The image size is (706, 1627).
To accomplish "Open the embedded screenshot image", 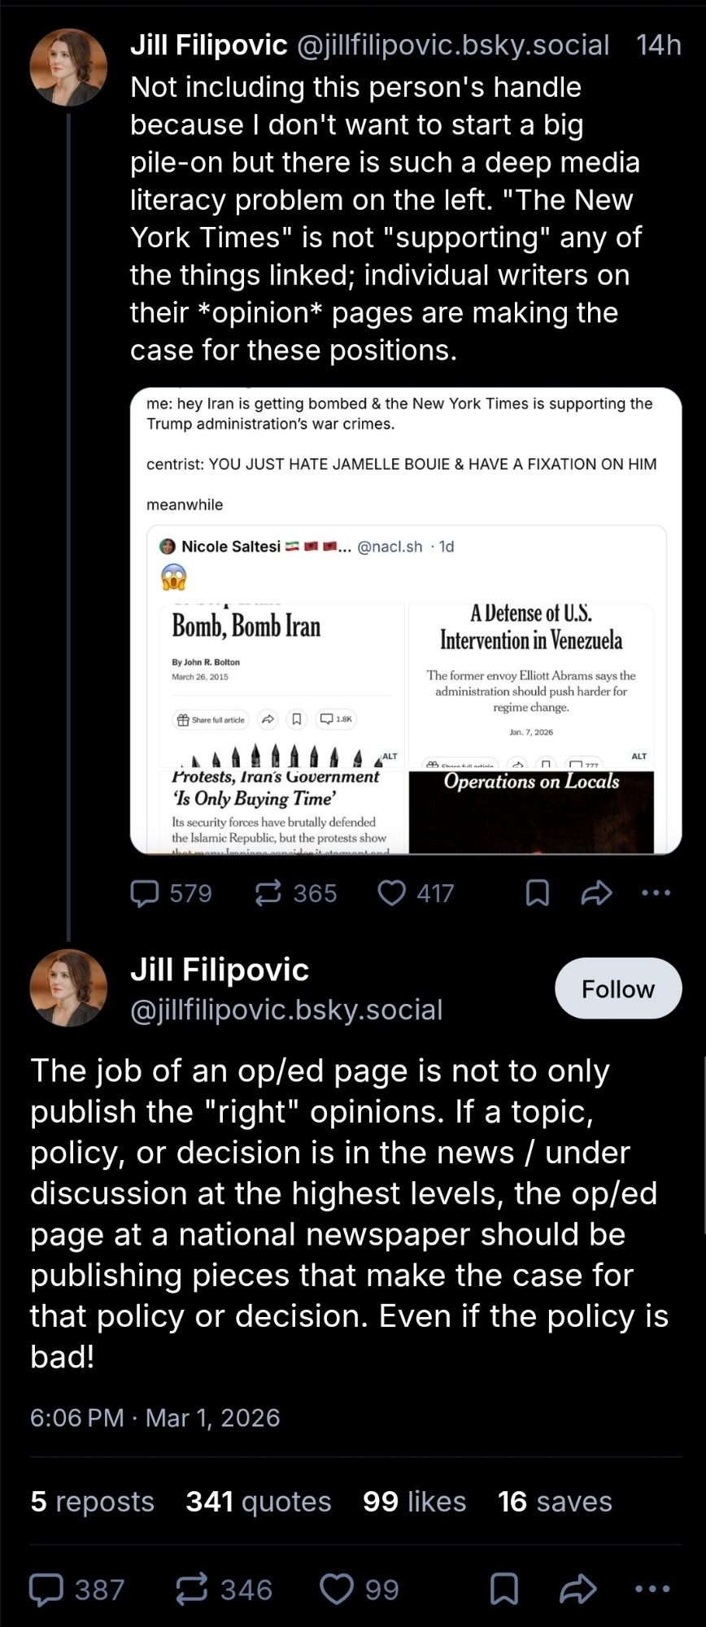I will tap(406, 620).
